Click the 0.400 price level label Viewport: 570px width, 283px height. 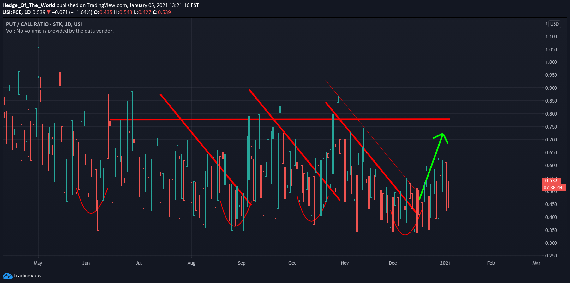click(551, 217)
